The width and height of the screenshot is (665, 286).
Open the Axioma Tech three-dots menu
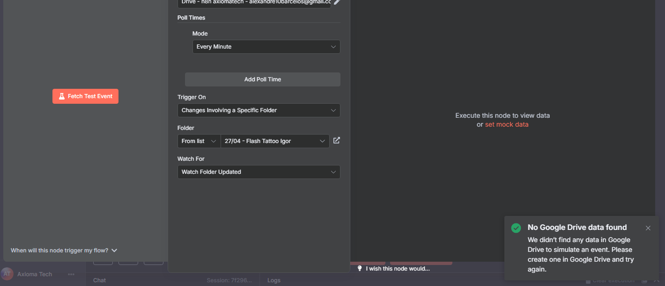(71, 274)
